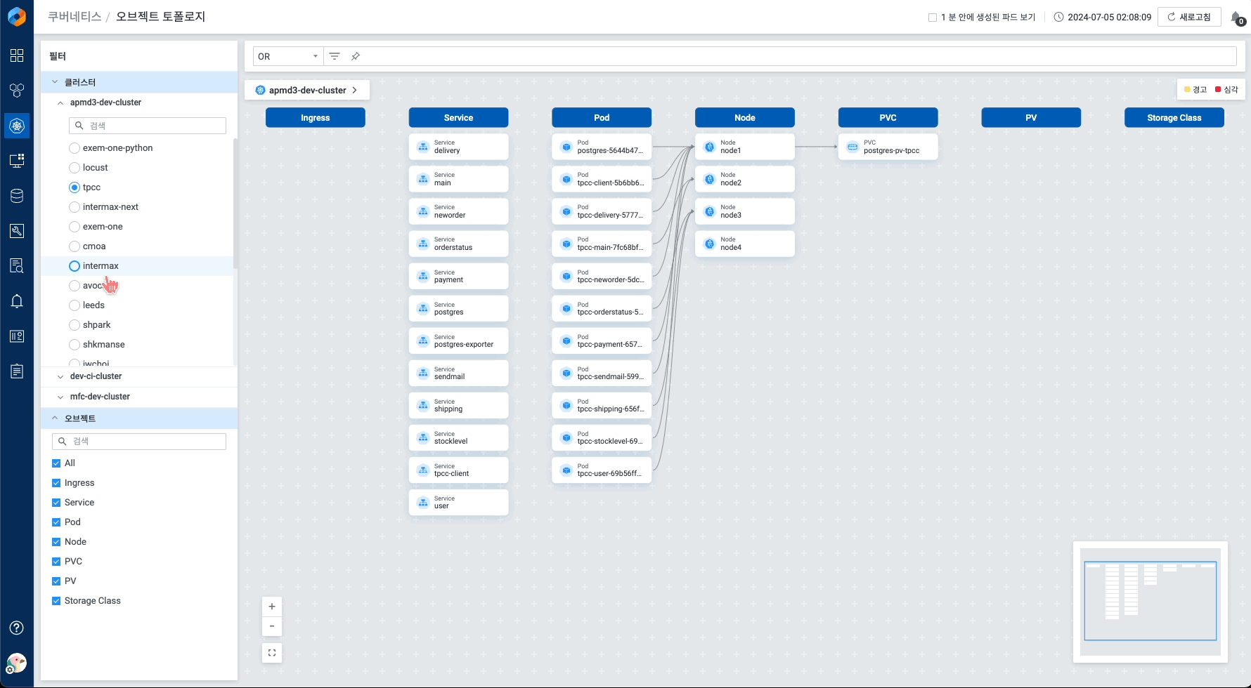The width and height of the screenshot is (1251, 688).
Task: Collapse the 오브젝트 filter section
Action: coord(55,418)
